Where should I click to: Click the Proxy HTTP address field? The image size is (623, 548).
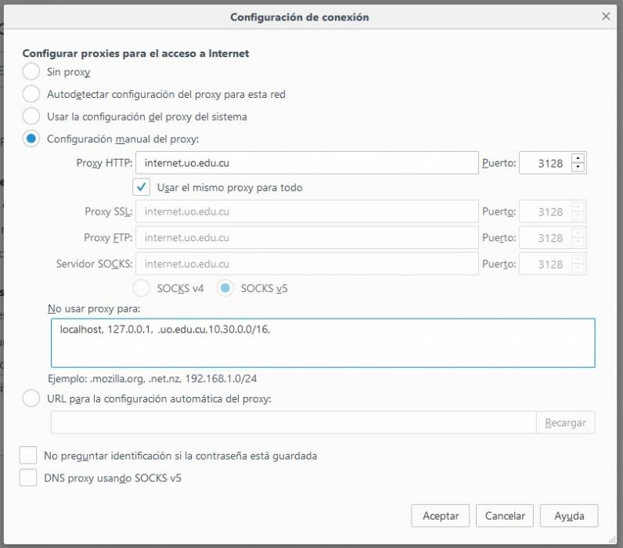click(x=307, y=163)
